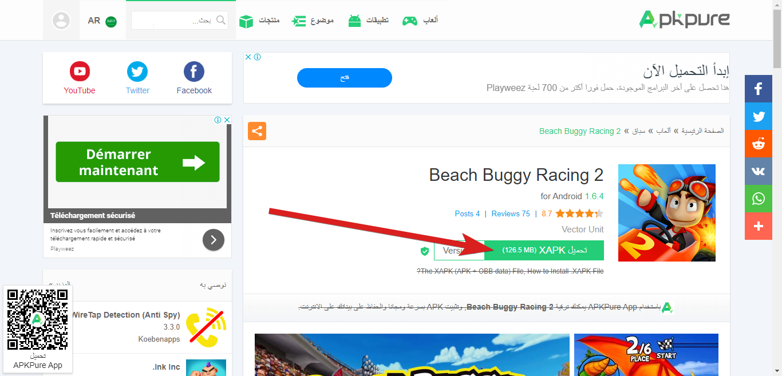Open the Reviews 75 link

[x=511, y=213]
